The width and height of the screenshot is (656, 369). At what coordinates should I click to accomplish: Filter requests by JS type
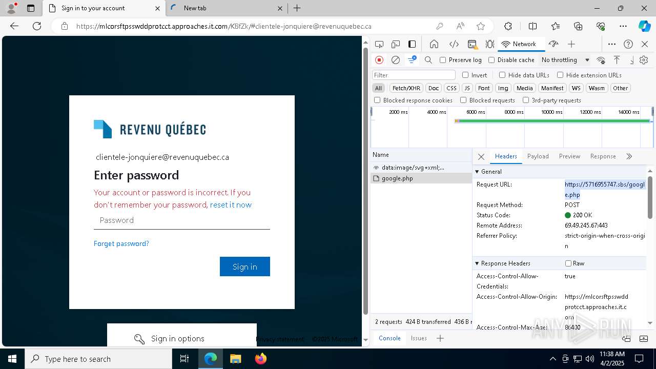[x=466, y=88]
